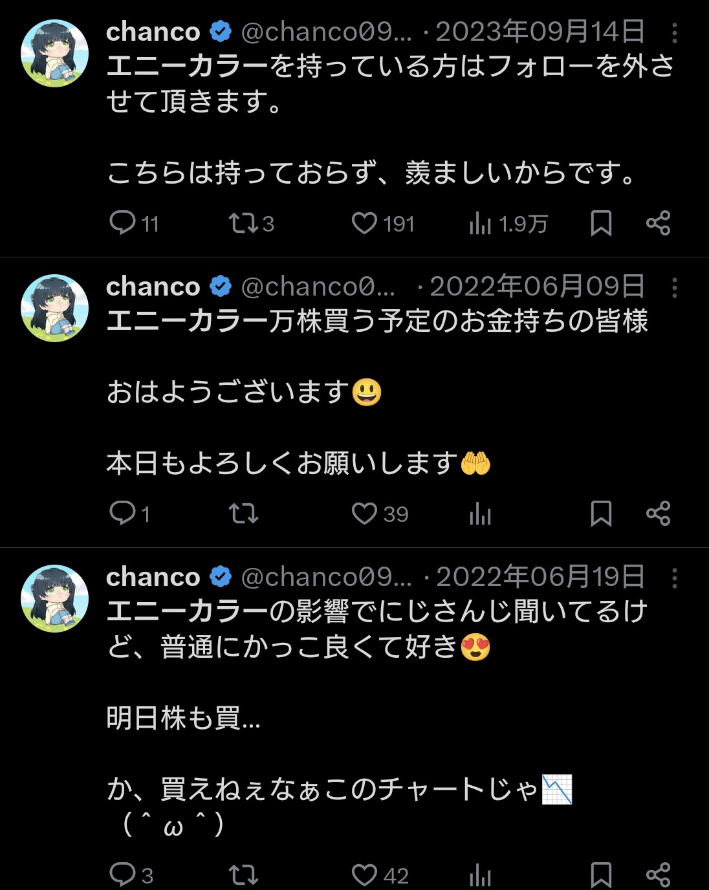
Task: Like the tweet with 39 likes
Action: [x=364, y=514]
